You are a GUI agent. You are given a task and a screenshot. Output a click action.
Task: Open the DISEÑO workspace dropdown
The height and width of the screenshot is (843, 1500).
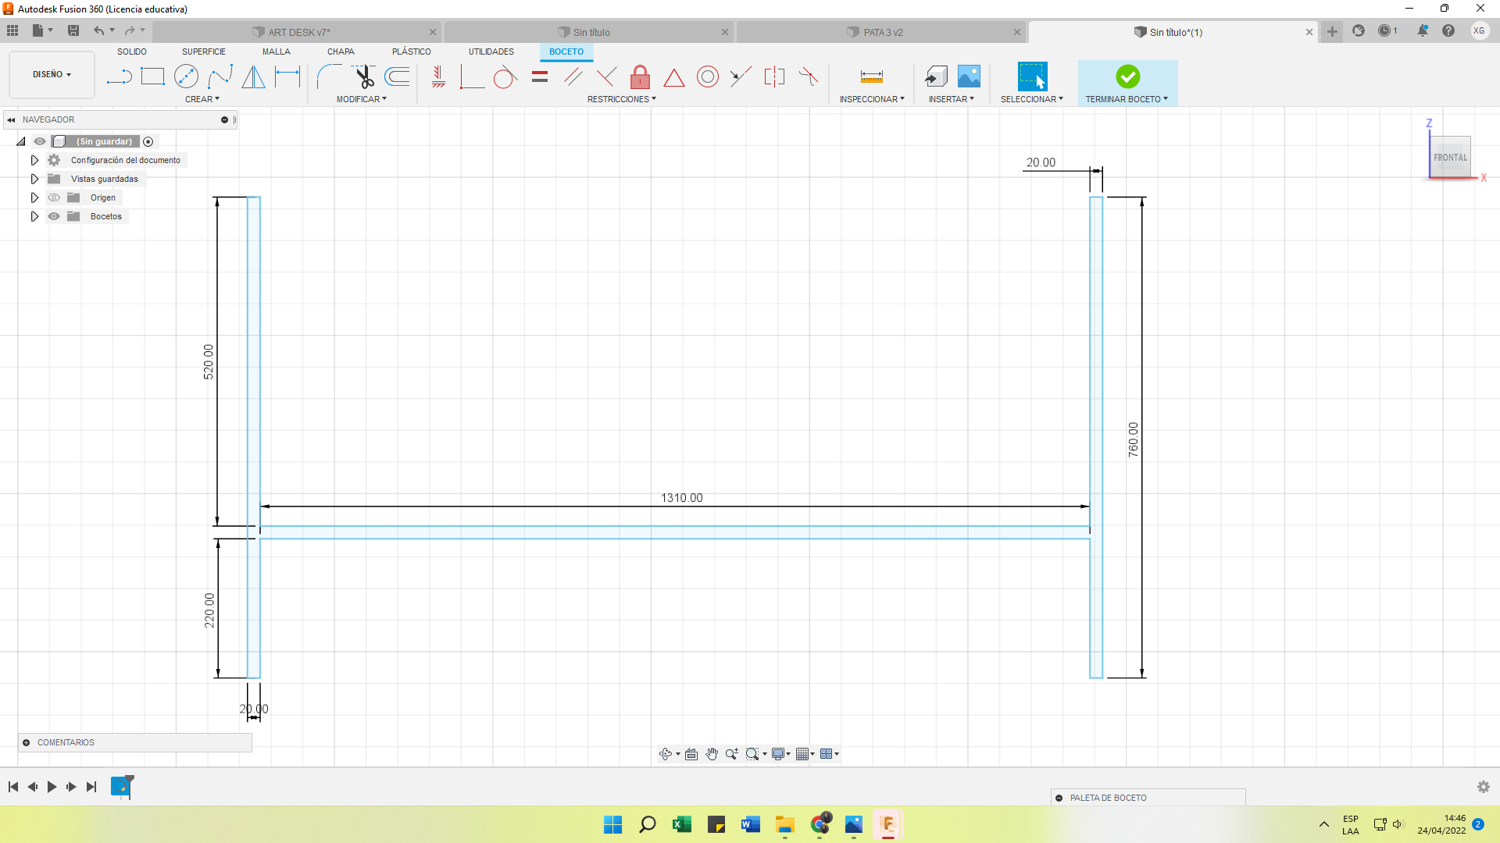[52, 74]
